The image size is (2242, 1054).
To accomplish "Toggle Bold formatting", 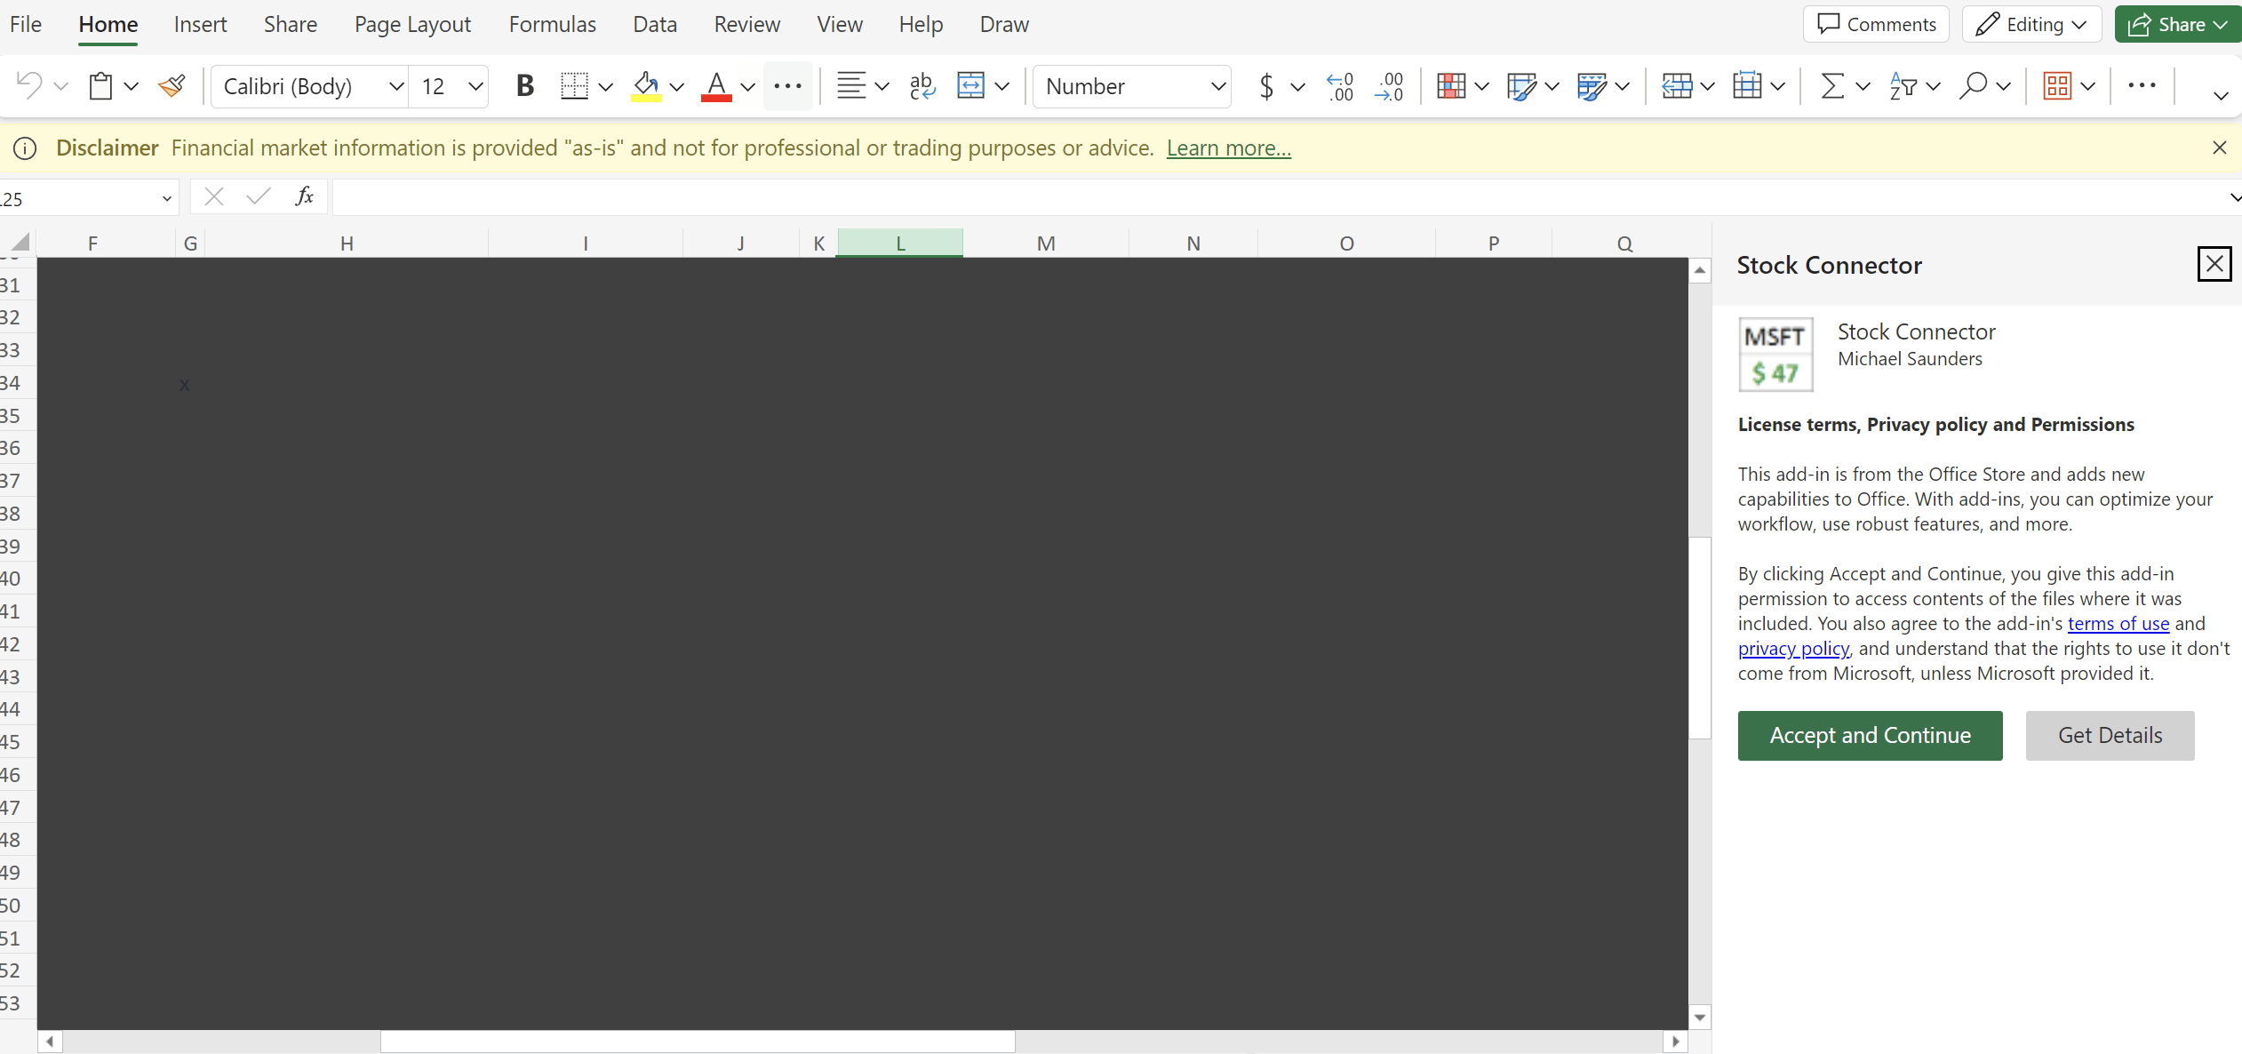I will (x=524, y=86).
